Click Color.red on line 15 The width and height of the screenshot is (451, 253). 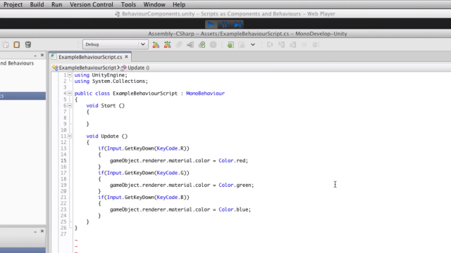232,161
